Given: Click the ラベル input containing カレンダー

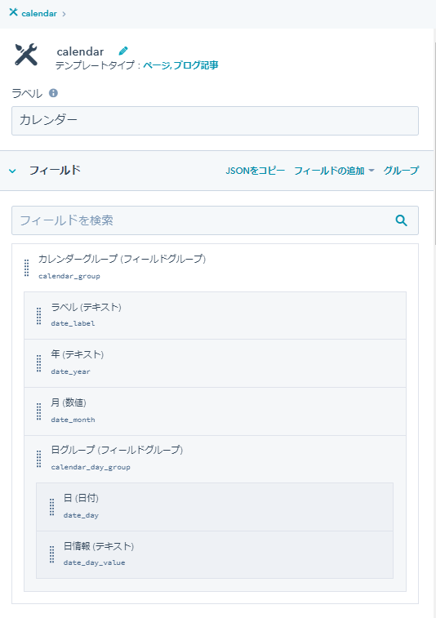Looking at the screenshot, I should [215, 121].
